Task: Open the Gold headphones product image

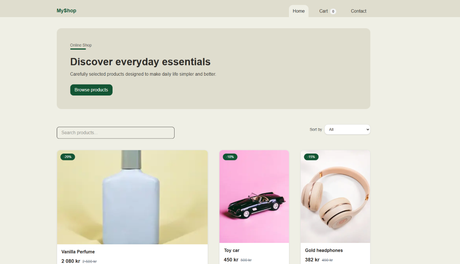Action: pyautogui.click(x=335, y=196)
